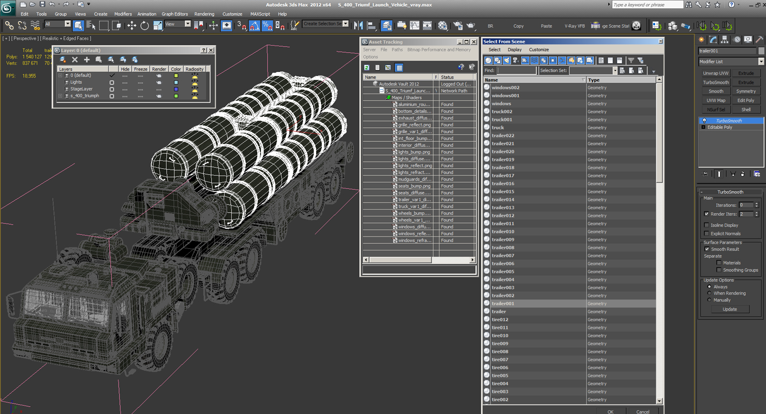The height and width of the screenshot is (414, 766).
Task: Set Lights layer as current checkbox
Action: click(112, 82)
